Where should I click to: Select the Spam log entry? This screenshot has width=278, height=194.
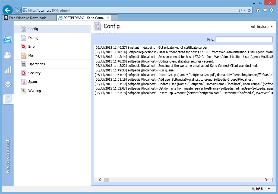coord(52,82)
